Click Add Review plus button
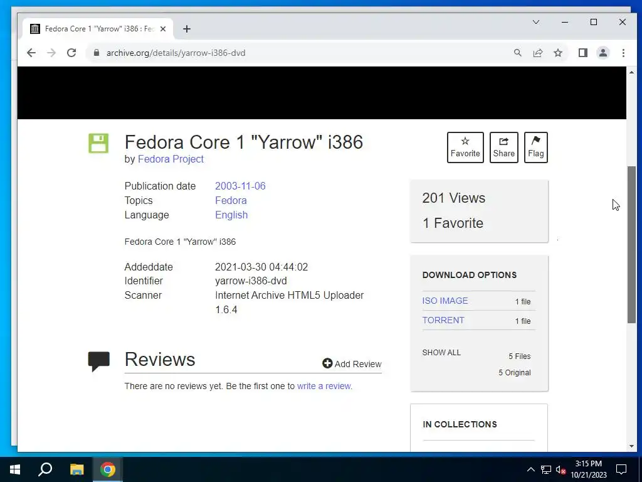This screenshot has height=482, width=642. click(352, 363)
